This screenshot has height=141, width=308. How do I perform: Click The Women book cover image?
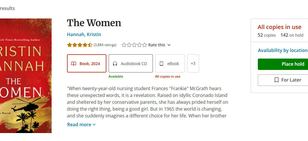[x=26, y=76]
